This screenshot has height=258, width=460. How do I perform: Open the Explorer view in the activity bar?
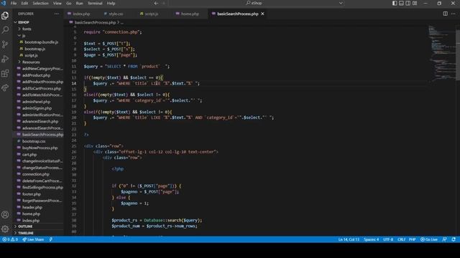(x=5, y=16)
